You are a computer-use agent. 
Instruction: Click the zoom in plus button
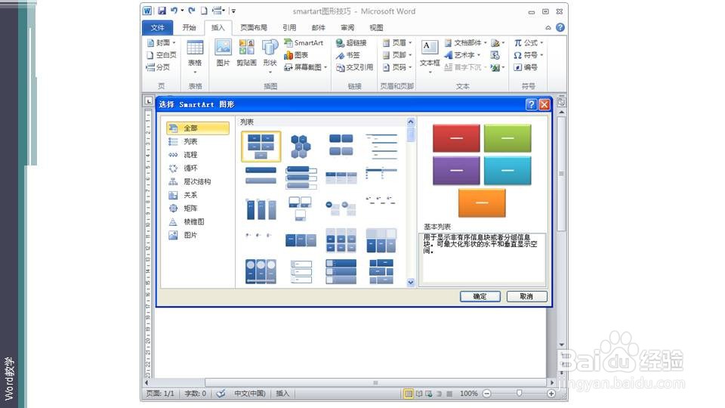(551, 394)
